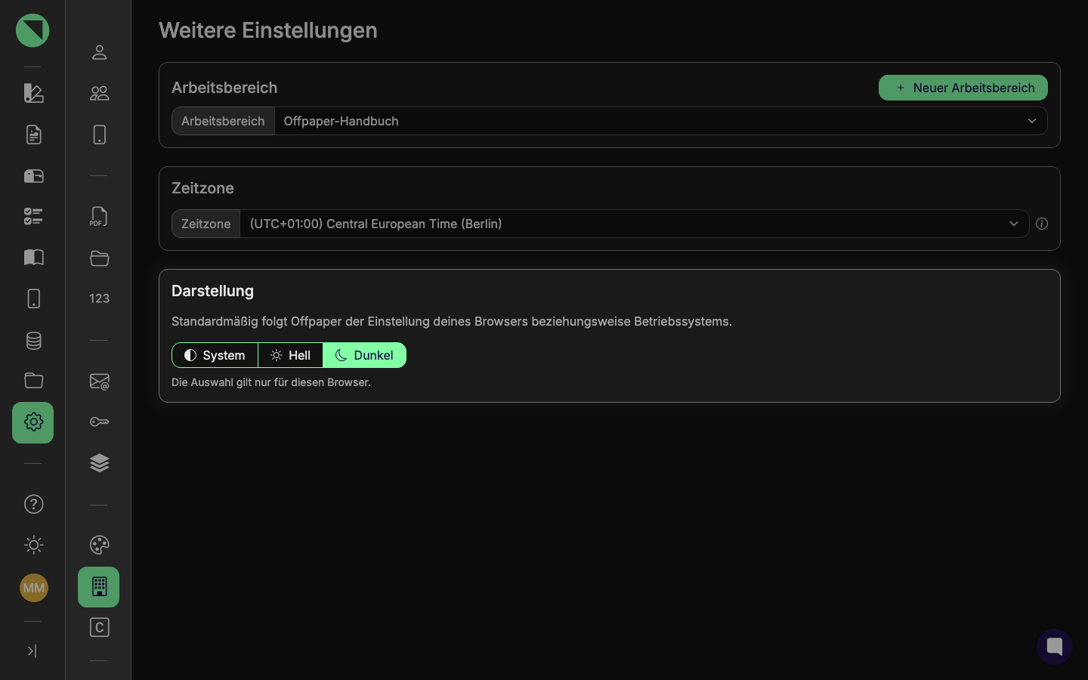Screen dimensions: 1088x680
Task: Select the System appearance option
Action: click(x=215, y=355)
